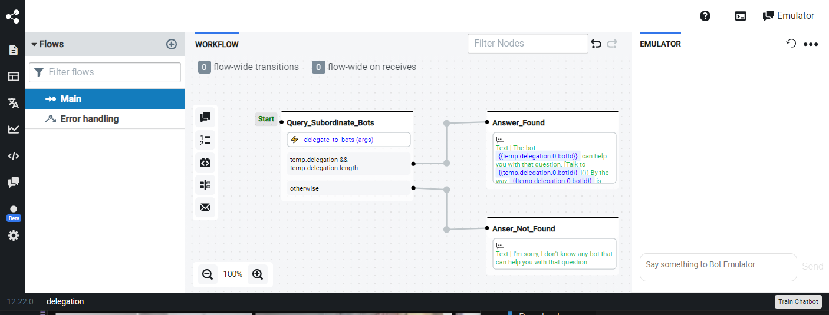The width and height of the screenshot is (829, 315).
Task: Zoom out the workflow canvas
Action: click(208, 274)
